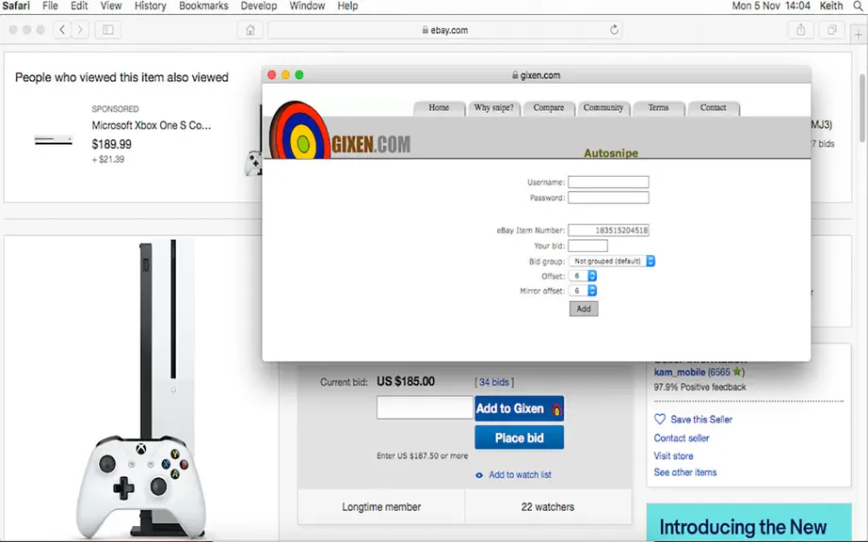The height and width of the screenshot is (542, 868).
Task: Open See other items link
Action: point(685,472)
